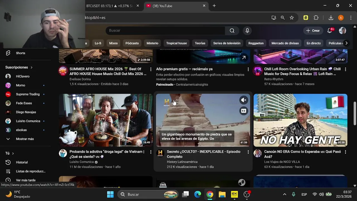
Task: Select the Teorías category chip
Action: [x=200, y=43]
